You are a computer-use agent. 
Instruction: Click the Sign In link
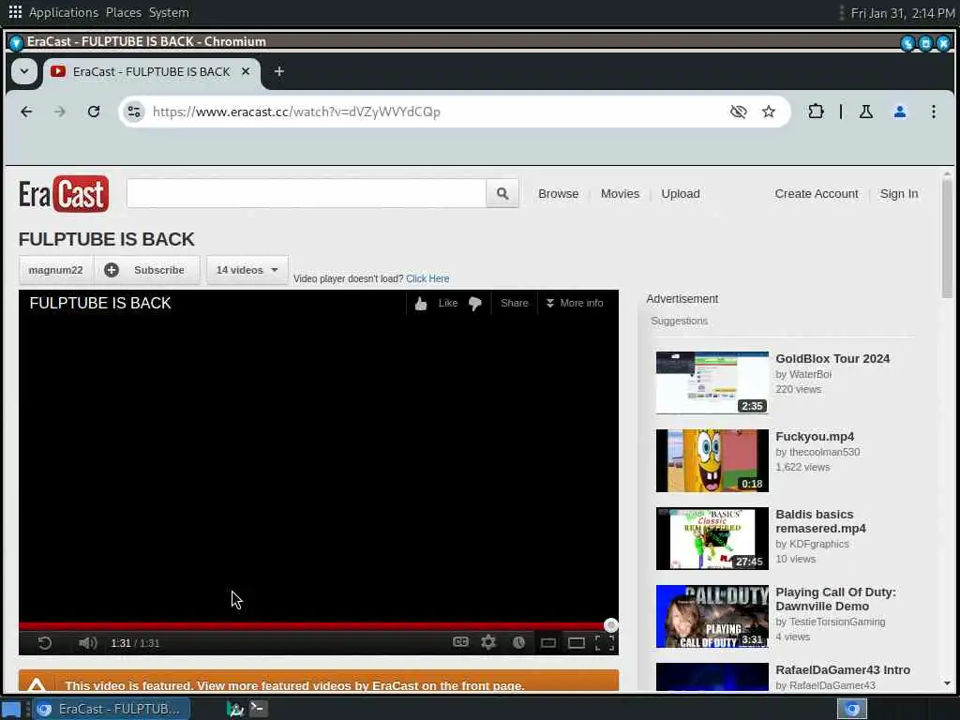coord(899,193)
